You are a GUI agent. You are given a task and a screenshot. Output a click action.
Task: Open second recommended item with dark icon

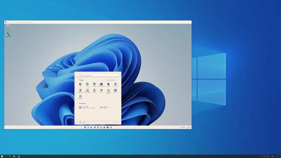point(104,107)
